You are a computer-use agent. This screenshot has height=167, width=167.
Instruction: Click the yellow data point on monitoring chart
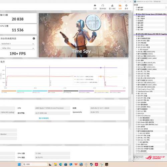tap(101, 76)
